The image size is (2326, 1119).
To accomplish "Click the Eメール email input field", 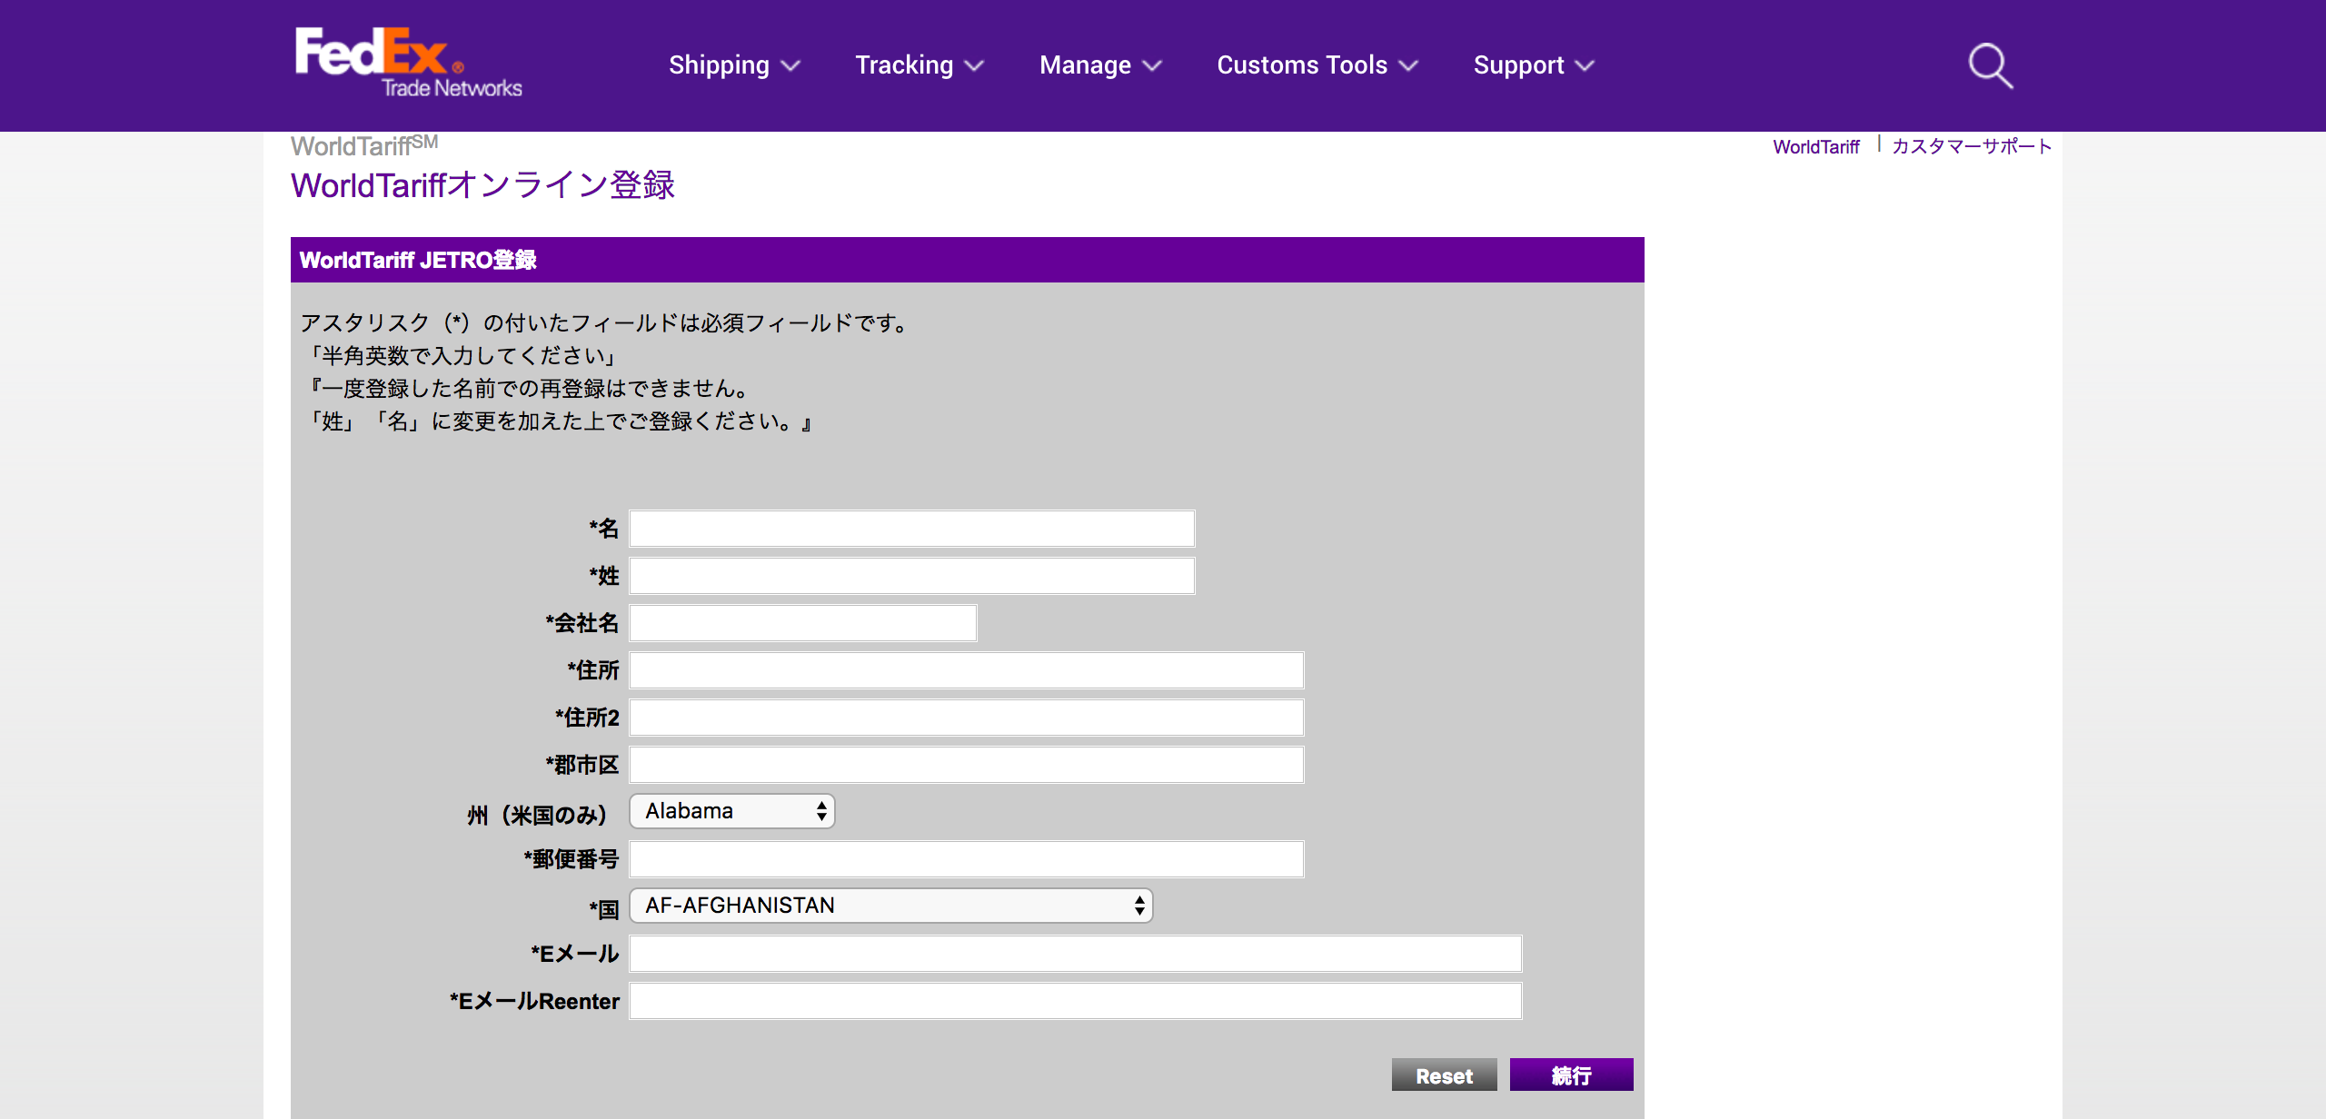I will (x=1075, y=954).
